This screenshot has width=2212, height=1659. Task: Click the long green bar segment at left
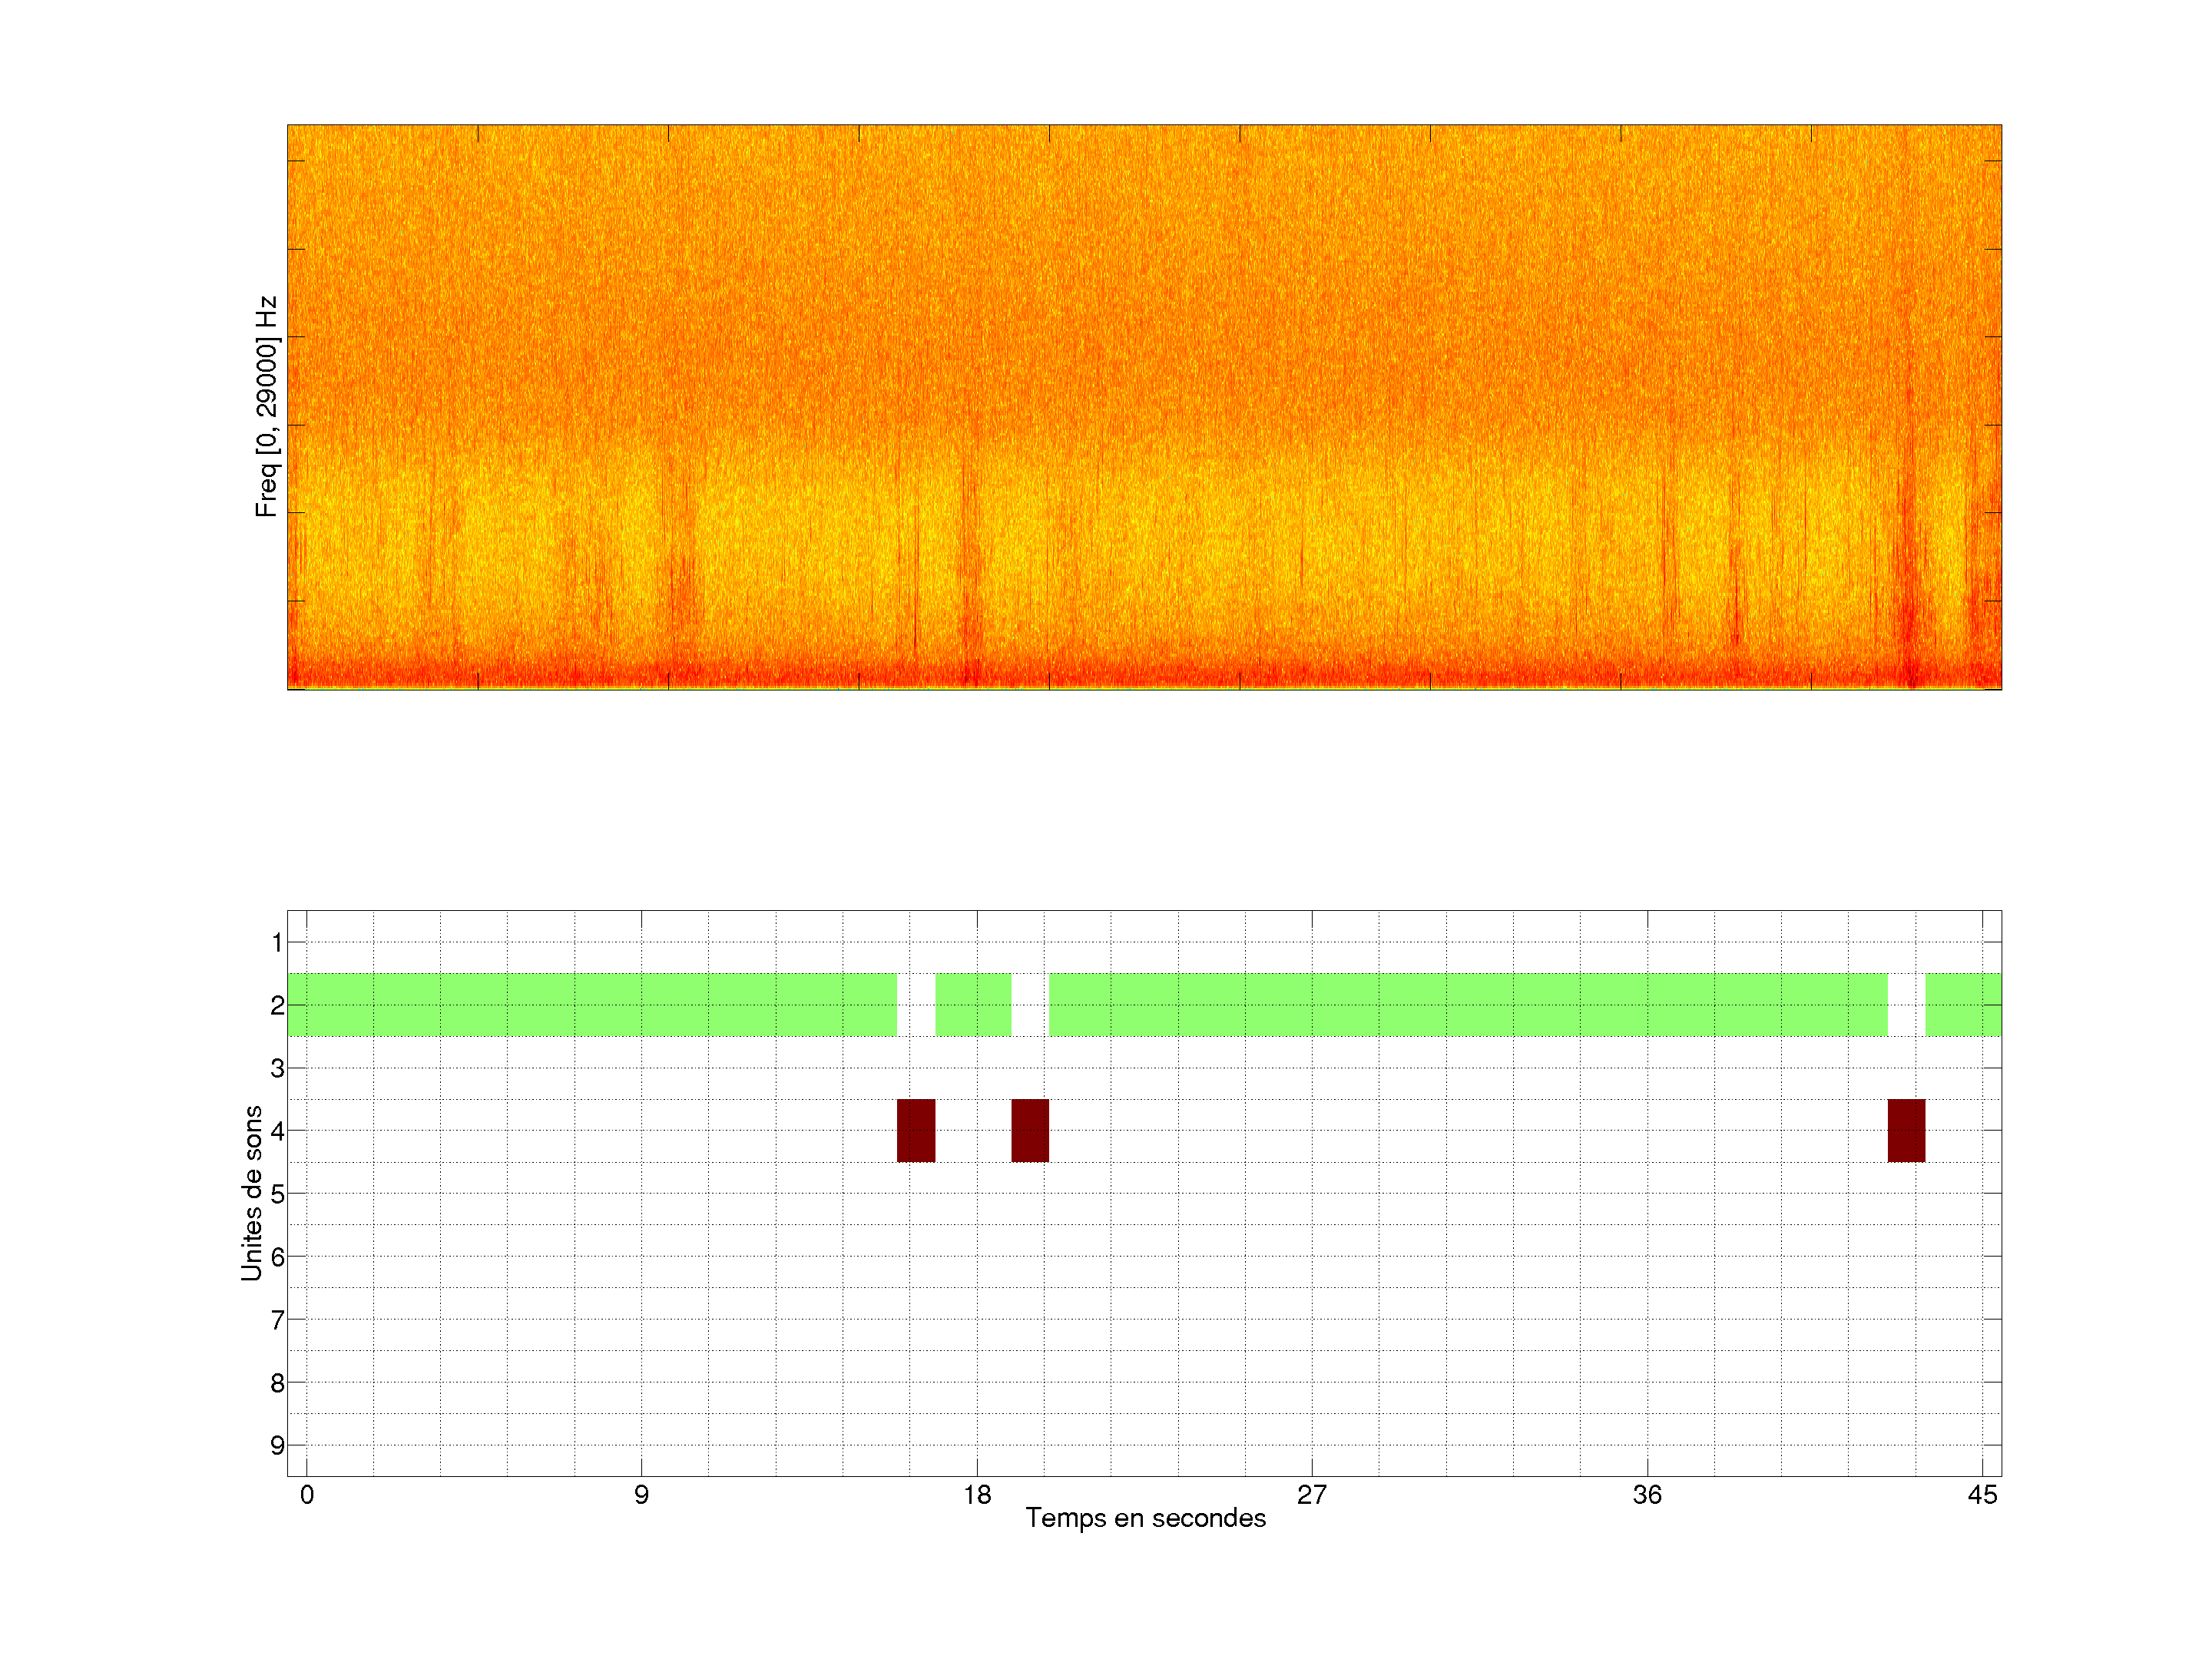(592, 1004)
